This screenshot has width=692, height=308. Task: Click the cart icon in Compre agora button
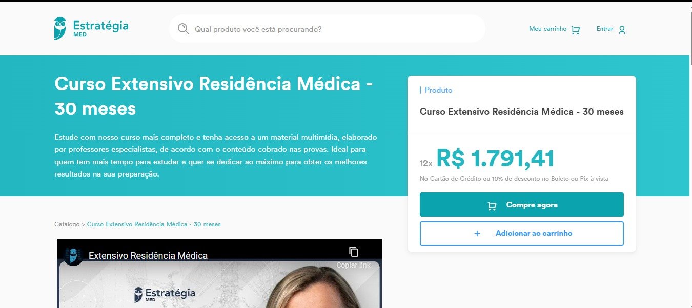point(492,206)
